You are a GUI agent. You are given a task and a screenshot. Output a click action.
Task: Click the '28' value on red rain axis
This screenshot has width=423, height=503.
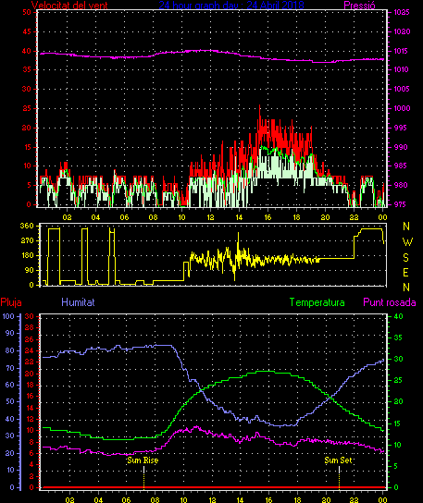30,327
